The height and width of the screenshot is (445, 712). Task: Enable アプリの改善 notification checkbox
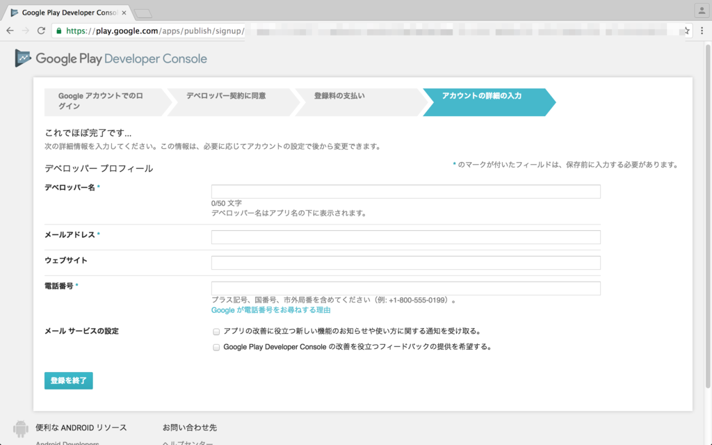point(216,332)
